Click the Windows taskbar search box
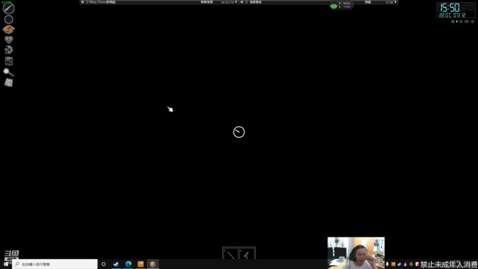Image resolution: width=478 pixels, height=269 pixels. pos(55,264)
